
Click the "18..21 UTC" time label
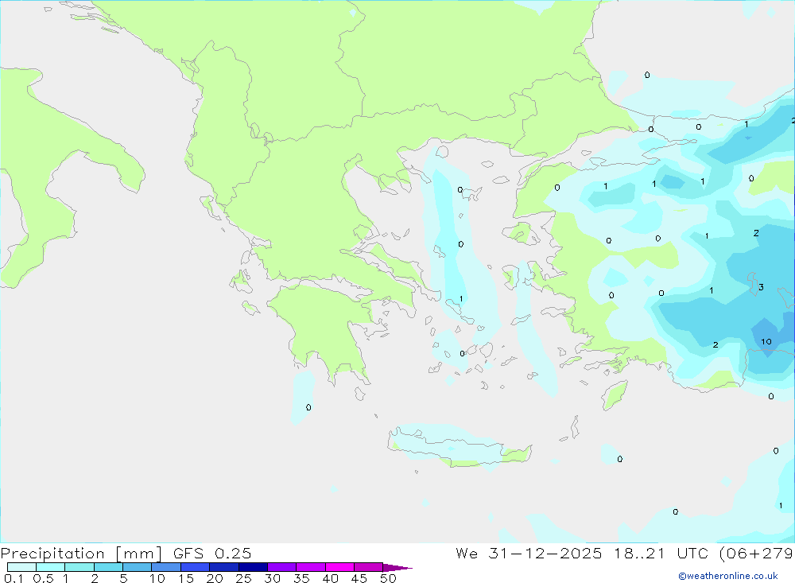[x=661, y=553]
